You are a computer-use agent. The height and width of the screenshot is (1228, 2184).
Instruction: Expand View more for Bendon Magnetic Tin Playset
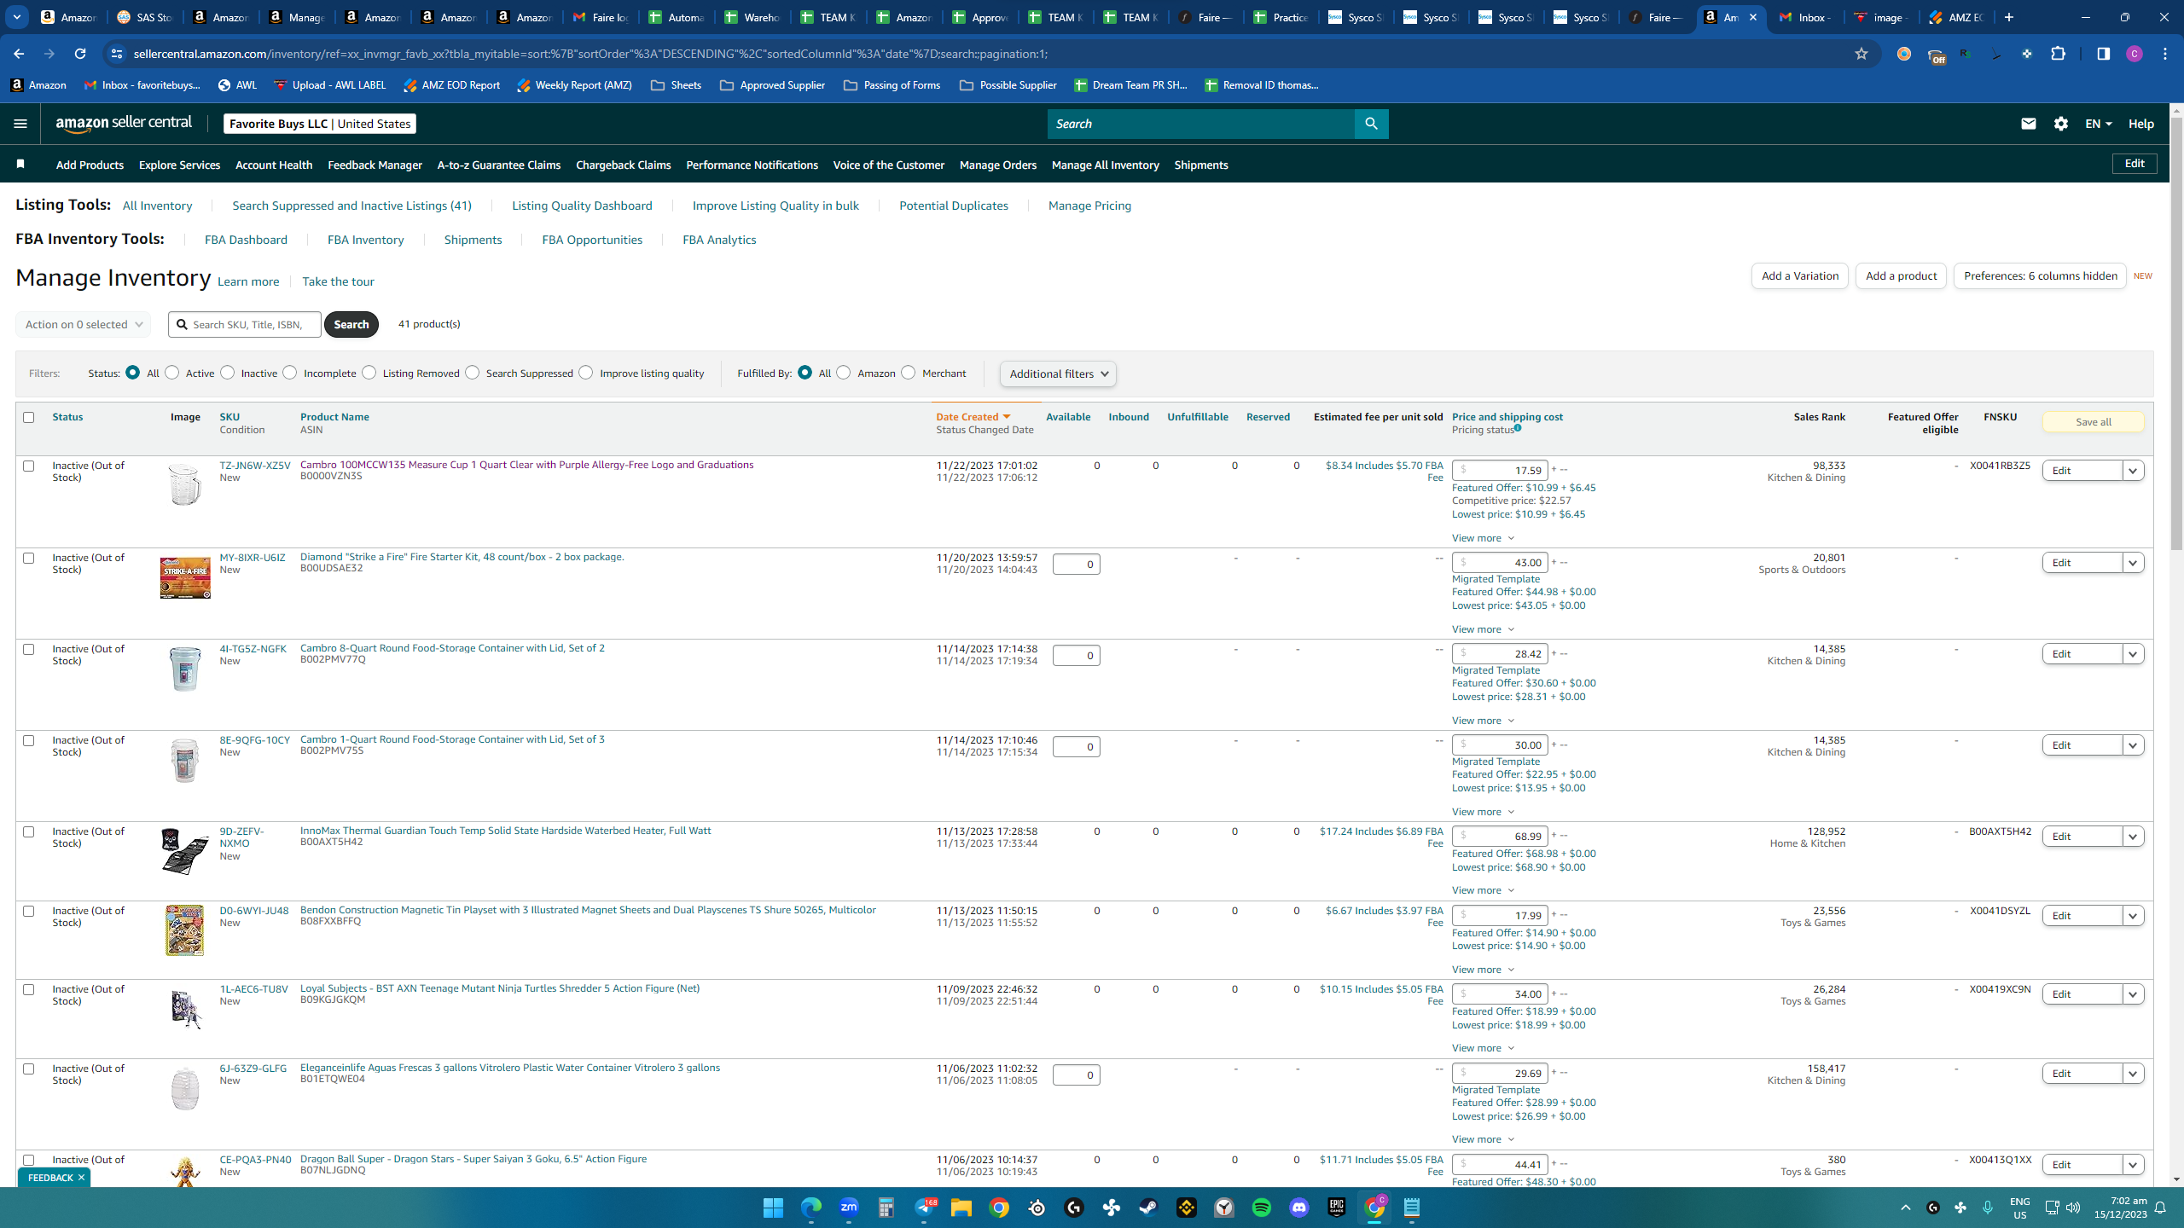(x=1483, y=970)
